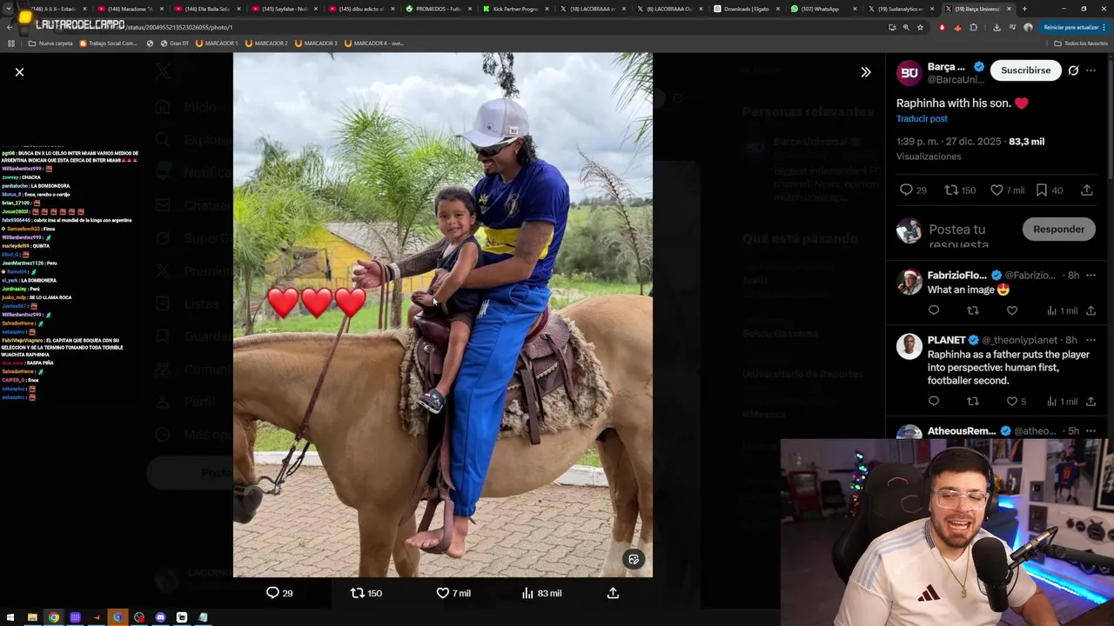Viewport: 1114px width, 626px height.
Task: Open Todos los favoritos folder
Action: pyautogui.click(x=1081, y=43)
